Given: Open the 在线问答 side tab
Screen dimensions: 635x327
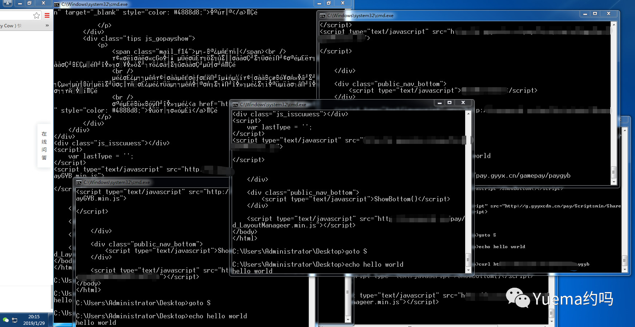Looking at the screenshot, I should click(x=44, y=146).
